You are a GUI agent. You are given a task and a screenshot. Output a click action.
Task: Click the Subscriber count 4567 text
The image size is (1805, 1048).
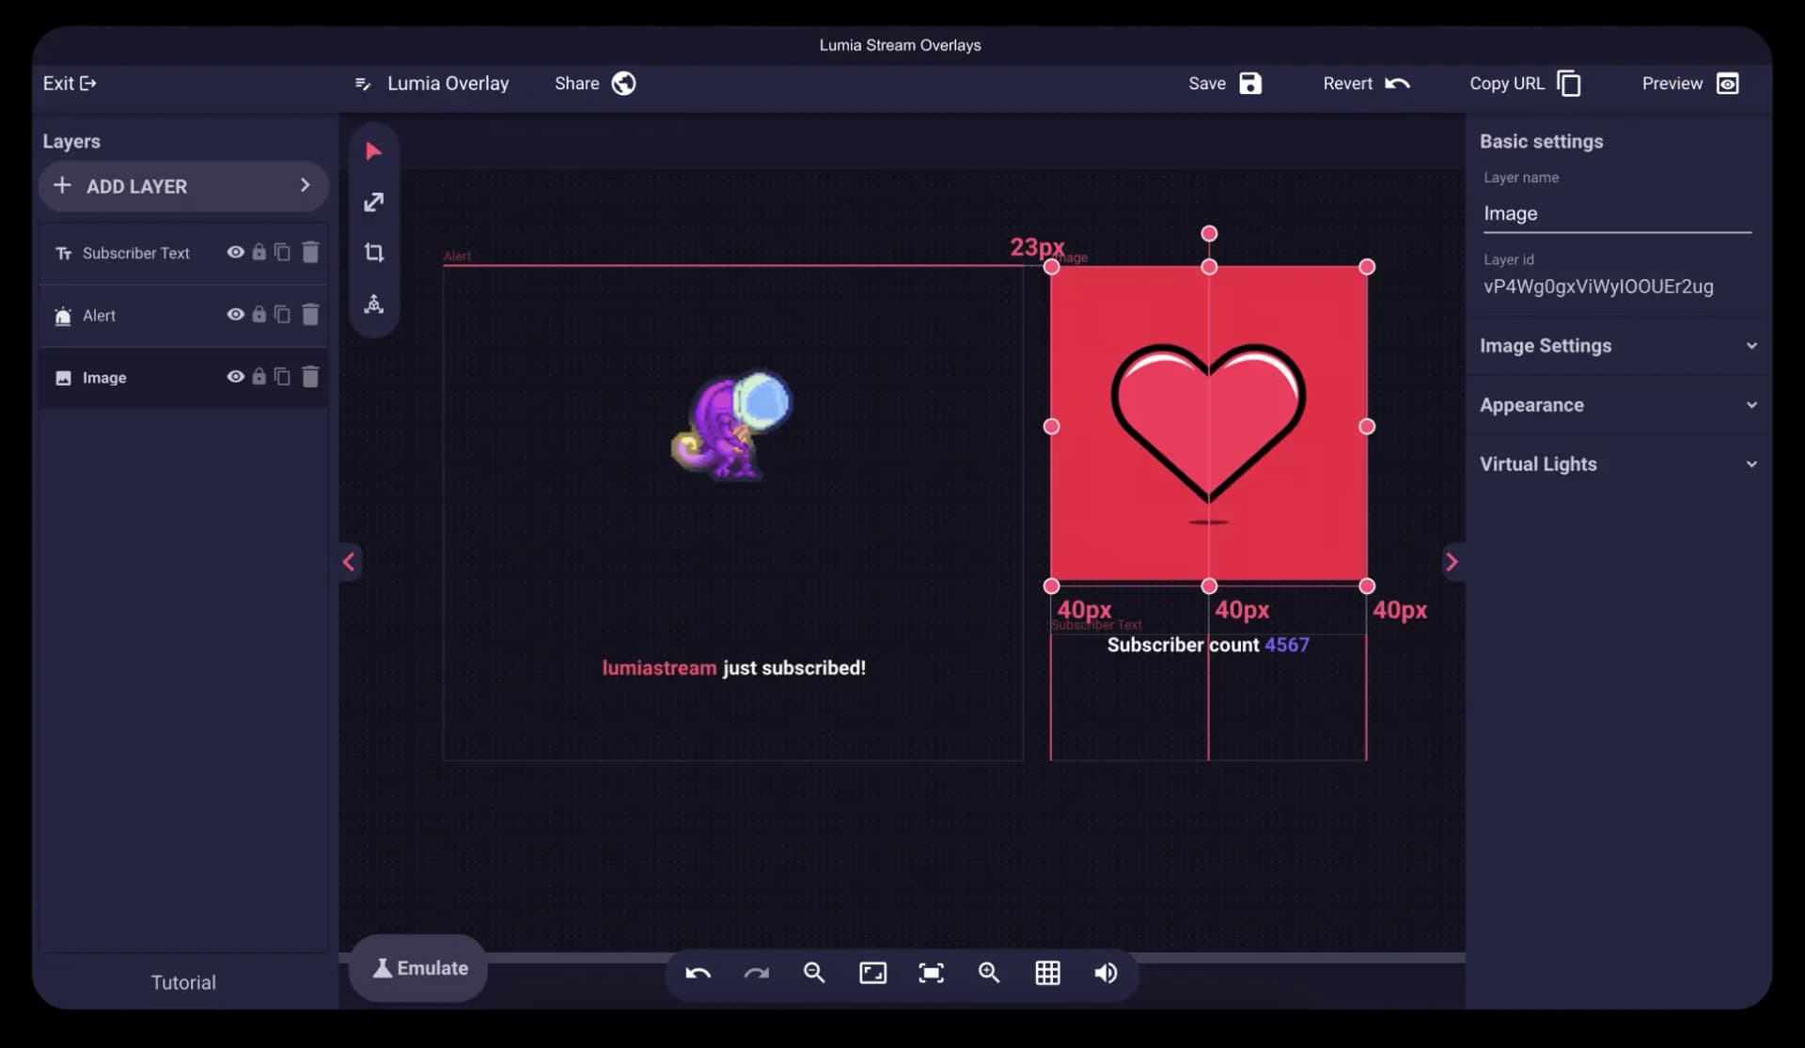coord(1208,645)
